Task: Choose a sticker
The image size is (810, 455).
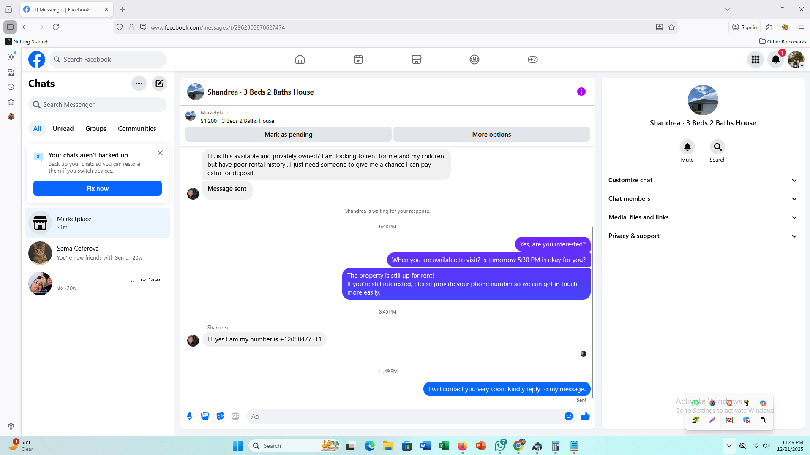Action: (220, 417)
